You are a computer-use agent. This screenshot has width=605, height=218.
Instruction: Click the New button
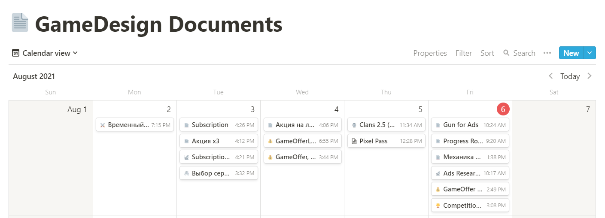(571, 53)
